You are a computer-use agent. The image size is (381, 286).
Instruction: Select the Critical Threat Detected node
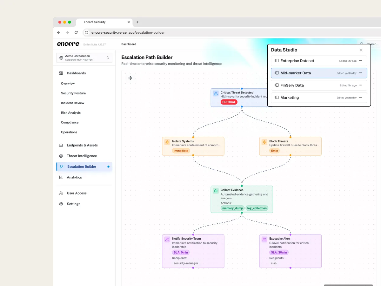[239, 98]
